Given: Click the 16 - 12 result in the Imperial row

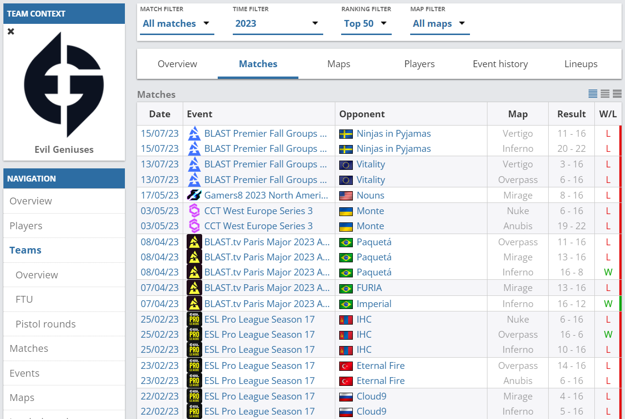Looking at the screenshot, I should coord(572,304).
